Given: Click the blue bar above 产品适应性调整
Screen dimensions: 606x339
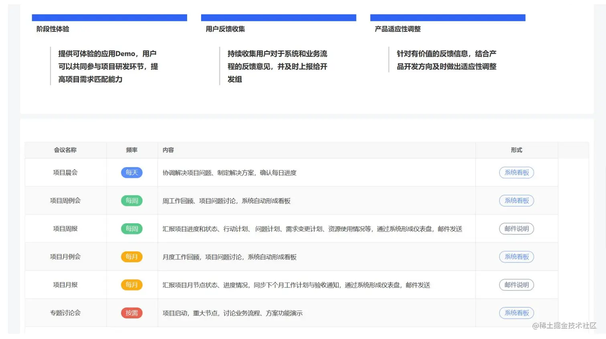Looking at the screenshot, I should pyautogui.click(x=448, y=18).
